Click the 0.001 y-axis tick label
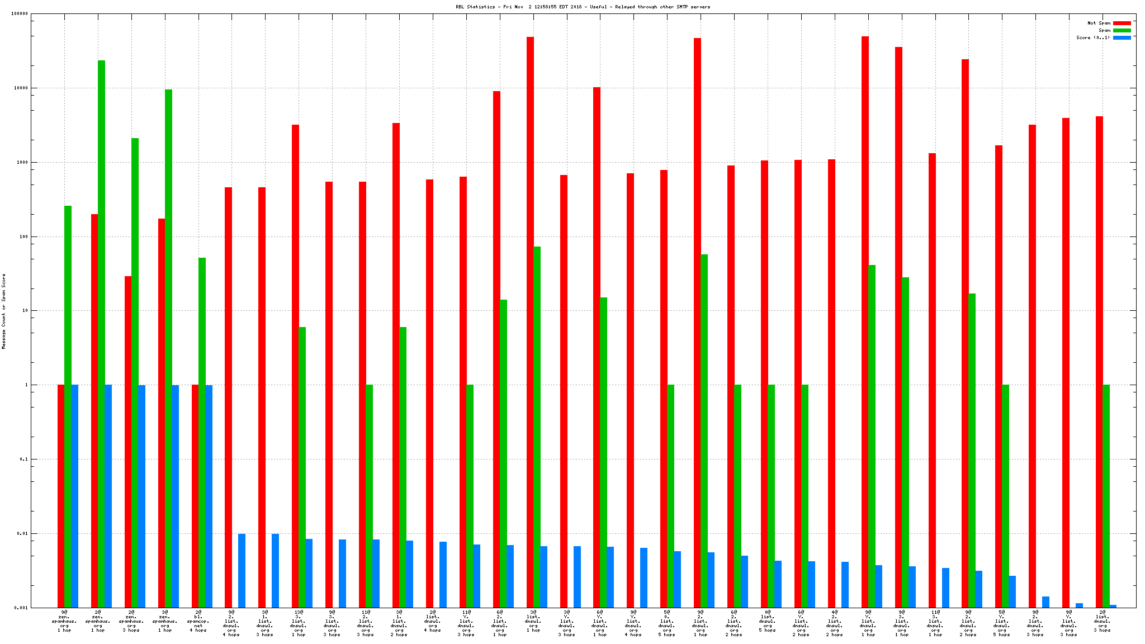Image resolution: width=1145 pixels, height=644 pixels. 21,608
